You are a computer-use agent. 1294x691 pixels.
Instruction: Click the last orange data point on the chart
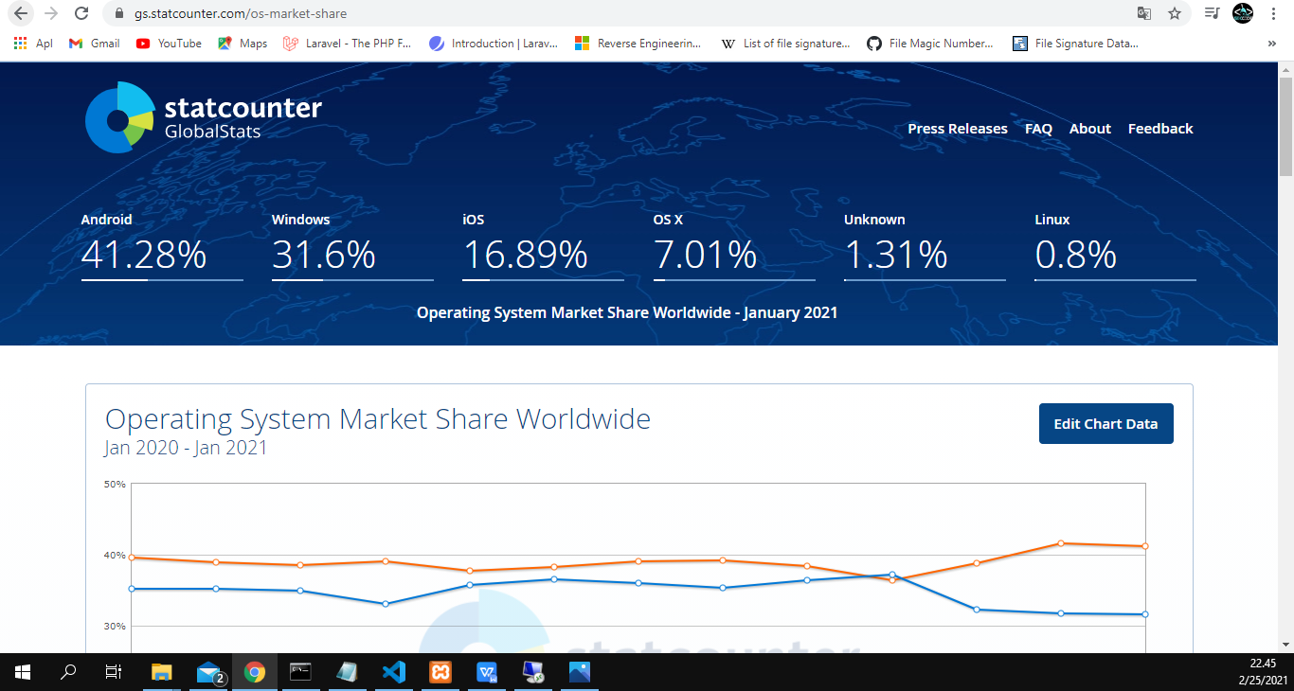click(1145, 546)
